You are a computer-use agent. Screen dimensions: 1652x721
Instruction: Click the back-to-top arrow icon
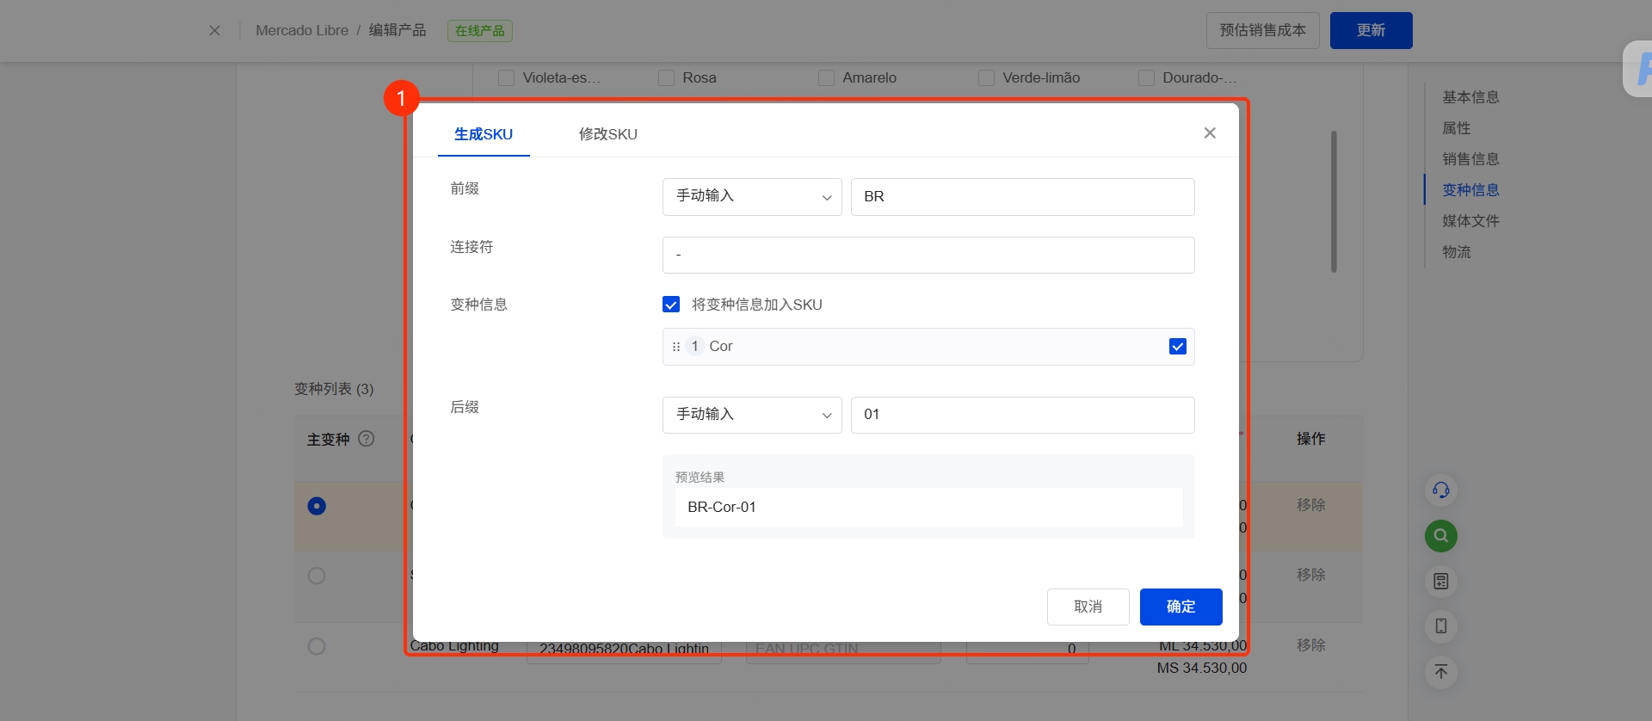1441,672
